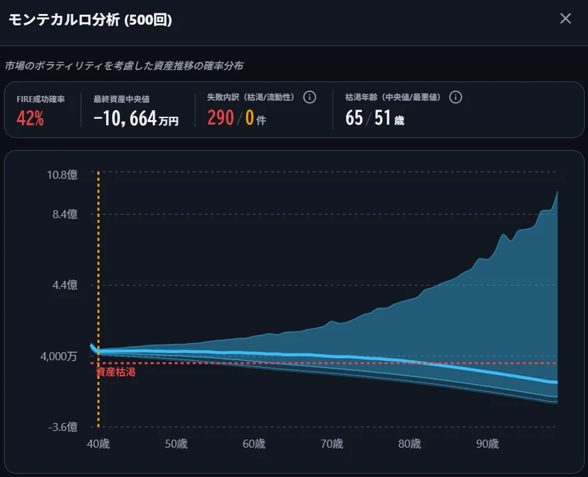This screenshot has height=477, width=588.
Task: Click the worst depletion age 51
Action: 383,117
